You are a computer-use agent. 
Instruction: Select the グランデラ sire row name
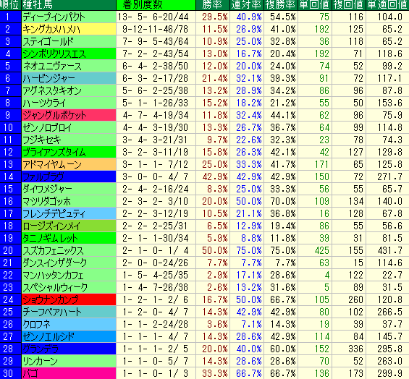tap(69, 349)
